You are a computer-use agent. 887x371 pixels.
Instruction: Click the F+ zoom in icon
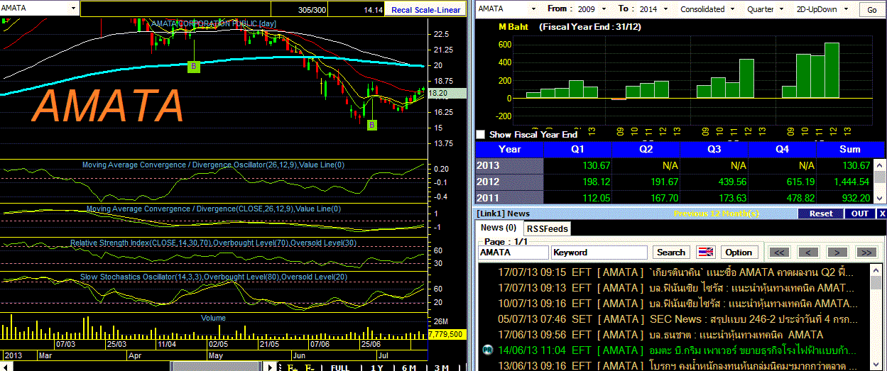[x=292, y=367]
